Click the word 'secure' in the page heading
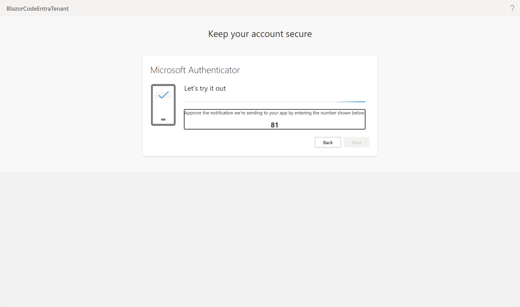The height and width of the screenshot is (307, 520). (299, 34)
